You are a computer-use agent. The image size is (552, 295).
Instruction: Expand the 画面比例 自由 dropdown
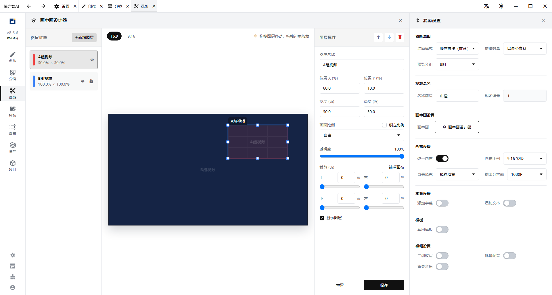point(362,135)
